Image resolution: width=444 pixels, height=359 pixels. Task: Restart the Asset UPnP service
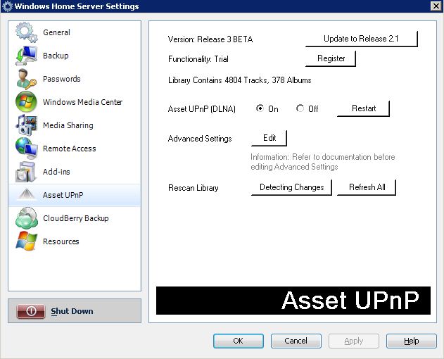[x=364, y=108]
